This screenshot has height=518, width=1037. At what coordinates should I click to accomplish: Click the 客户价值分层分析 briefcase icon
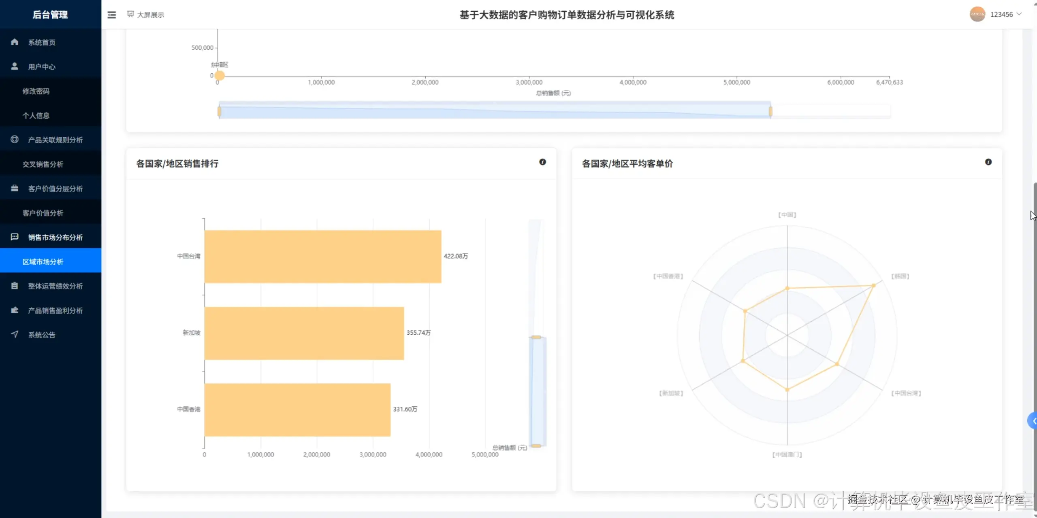(x=15, y=188)
